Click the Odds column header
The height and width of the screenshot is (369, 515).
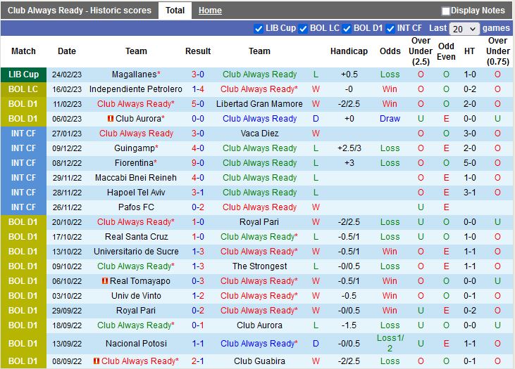[x=390, y=51]
